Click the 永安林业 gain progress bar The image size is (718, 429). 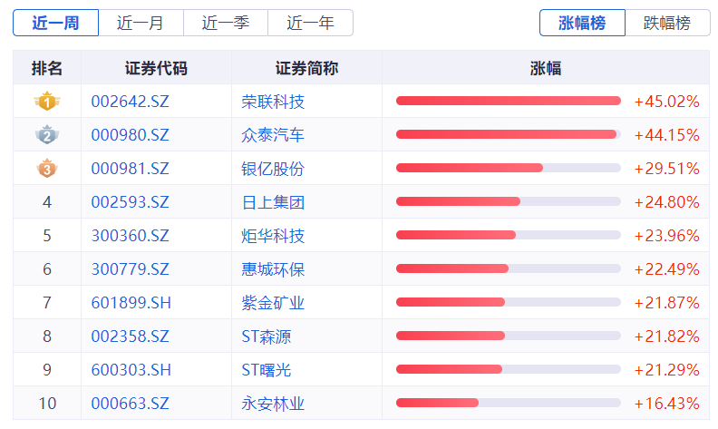tap(509, 403)
